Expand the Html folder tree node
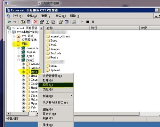The height and width of the screenshot is (127, 160). tap(23, 76)
